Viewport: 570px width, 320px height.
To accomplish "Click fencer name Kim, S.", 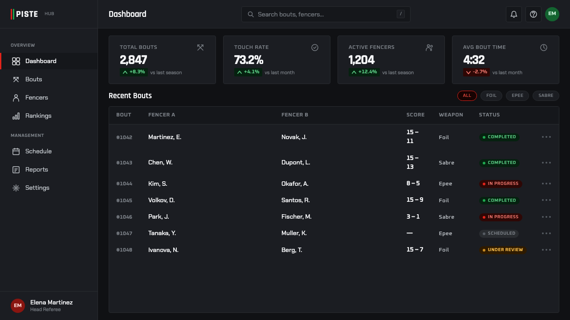I will (x=158, y=184).
